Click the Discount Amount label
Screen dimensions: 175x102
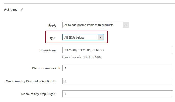coord(44,68)
